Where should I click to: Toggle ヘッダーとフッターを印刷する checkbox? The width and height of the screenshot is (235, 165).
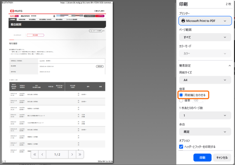(181, 147)
